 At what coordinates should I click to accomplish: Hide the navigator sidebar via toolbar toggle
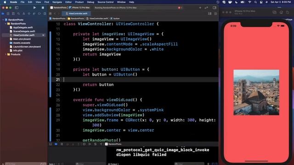(17, 8)
